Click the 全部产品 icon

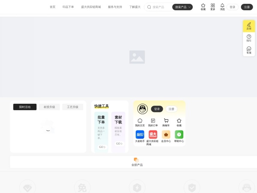click(x=136, y=160)
